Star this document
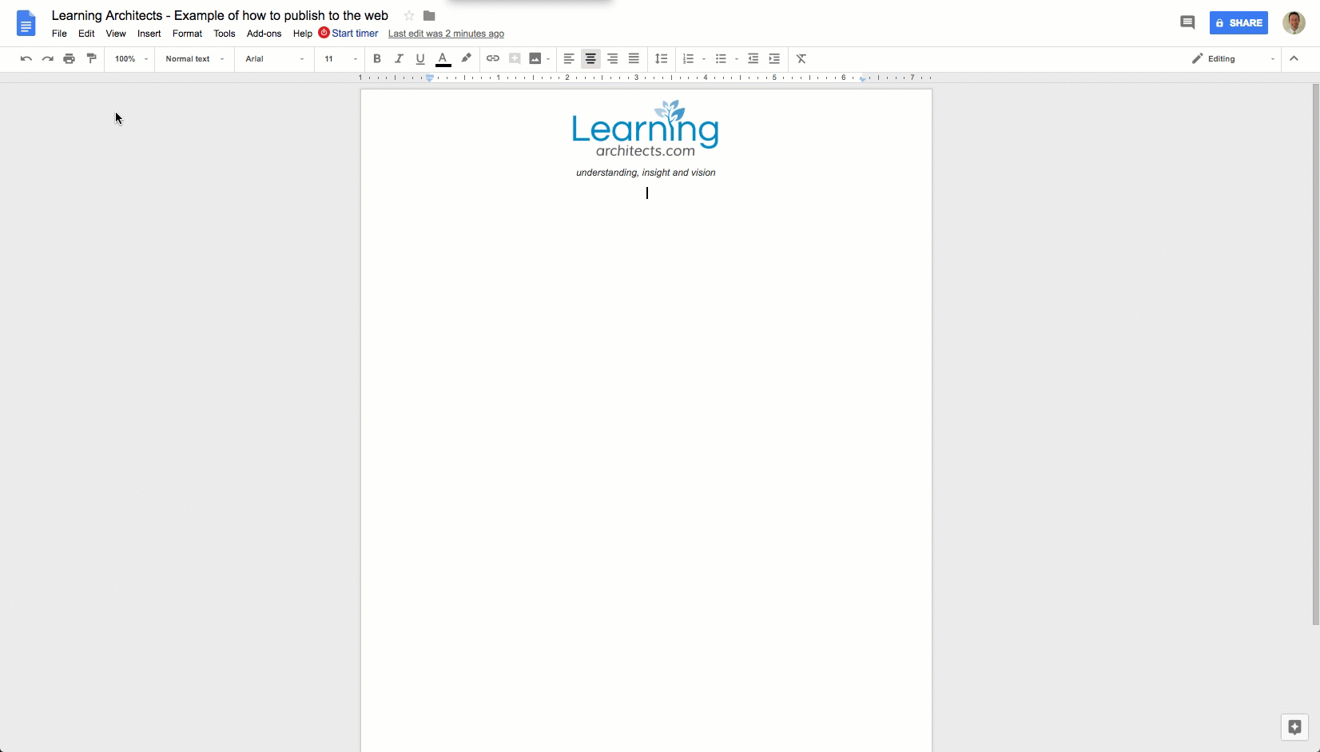 tap(409, 16)
